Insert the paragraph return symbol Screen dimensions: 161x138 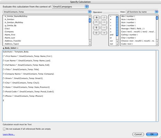tap(96, 28)
